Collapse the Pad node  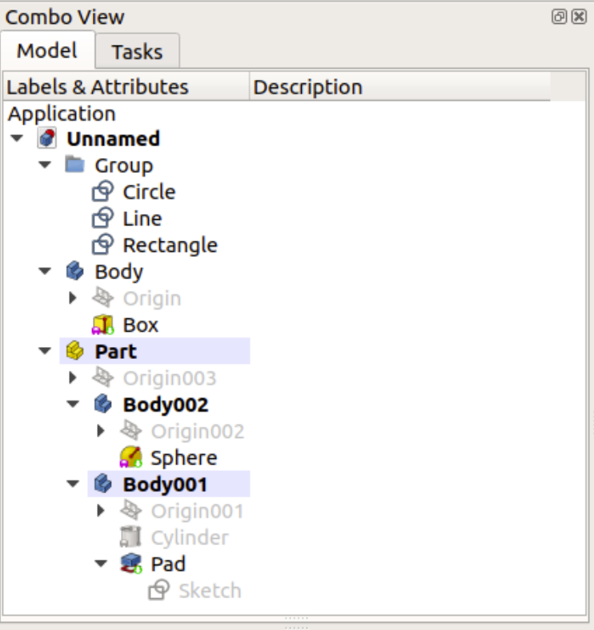(101, 564)
